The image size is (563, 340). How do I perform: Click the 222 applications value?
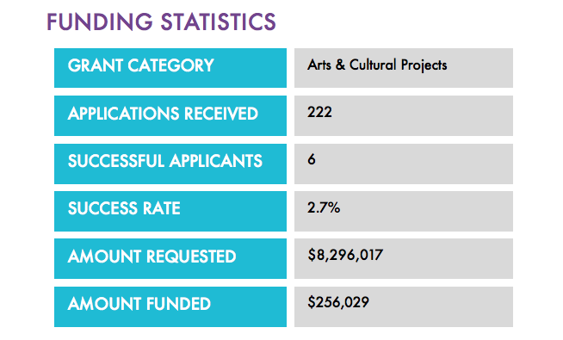click(319, 113)
